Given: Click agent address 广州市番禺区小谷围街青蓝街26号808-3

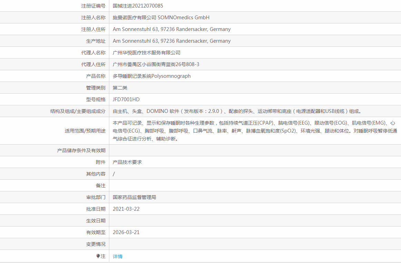Looking at the screenshot, I should pos(156,65).
